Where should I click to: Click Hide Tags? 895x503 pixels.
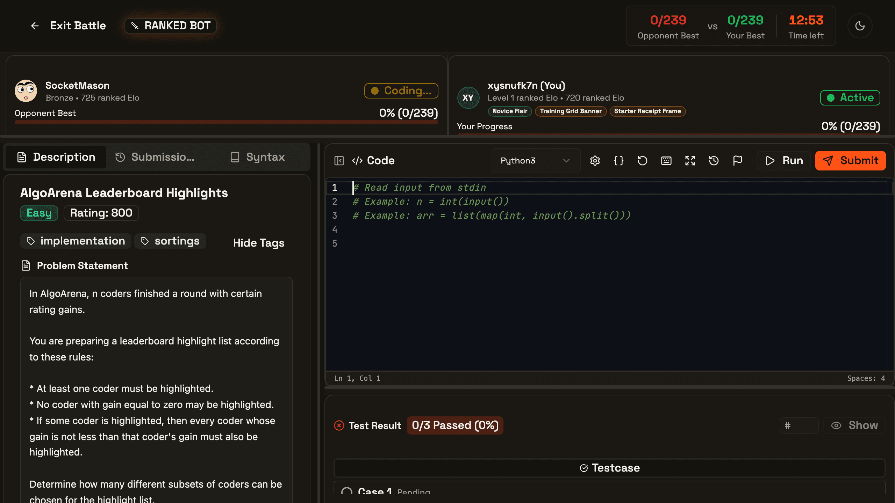[259, 243]
